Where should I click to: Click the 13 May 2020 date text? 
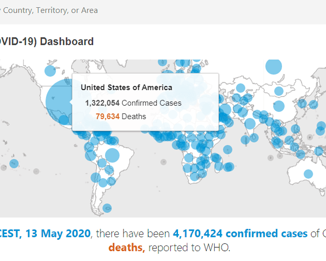pyautogui.click(x=58, y=234)
